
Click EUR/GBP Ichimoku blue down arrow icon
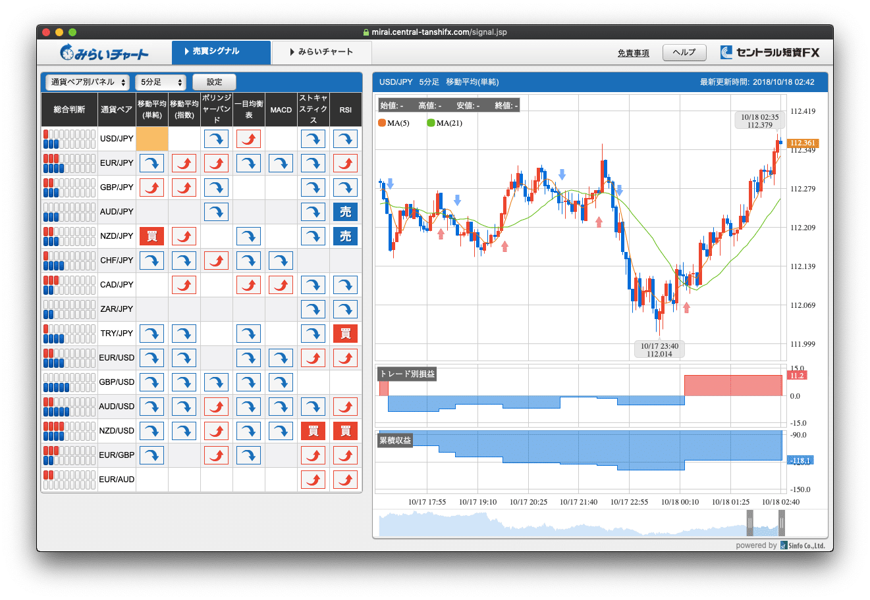pos(248,455)
